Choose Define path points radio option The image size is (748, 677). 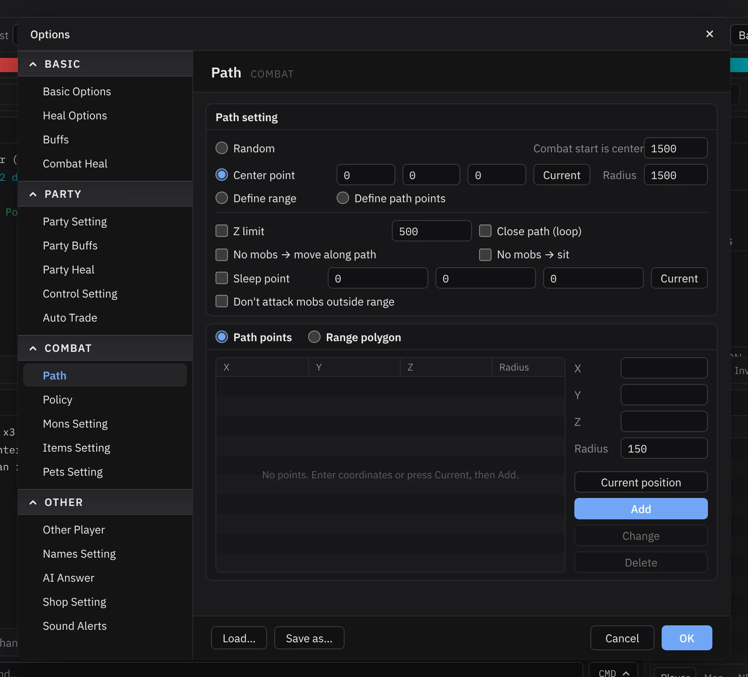point(343,198)
